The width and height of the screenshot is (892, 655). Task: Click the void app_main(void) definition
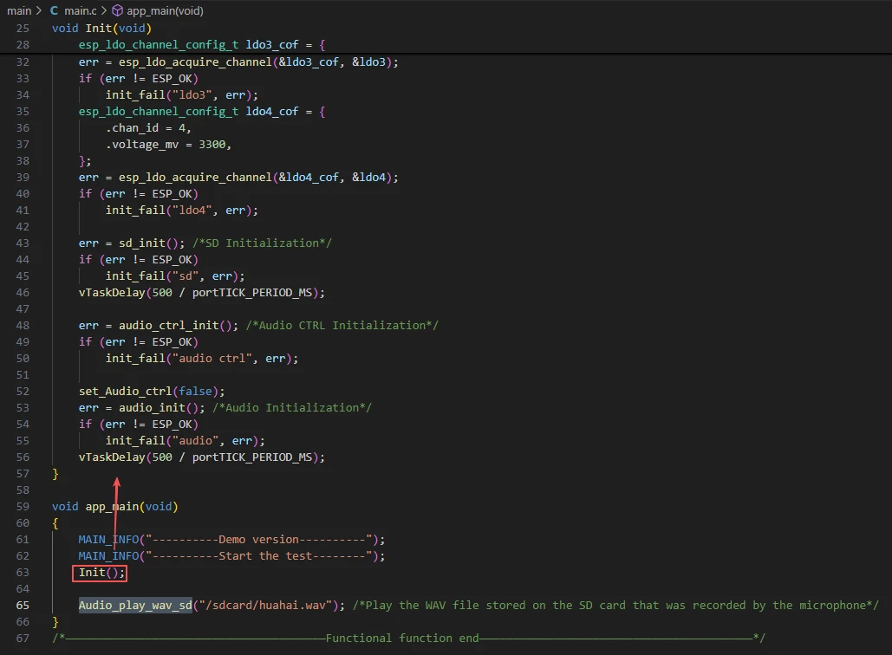pyautogui.click(x=114, y=507)
